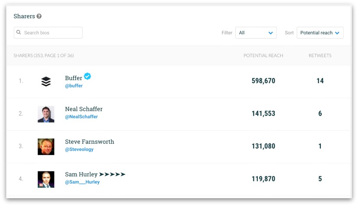Click the Sharers help question mark icon
The width and height of the screenshot is (358, 206).
tap(39, 16)
